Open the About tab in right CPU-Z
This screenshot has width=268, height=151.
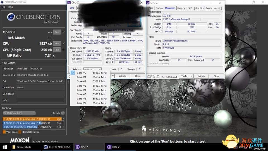pyautogui.click(x=217, y=8)
